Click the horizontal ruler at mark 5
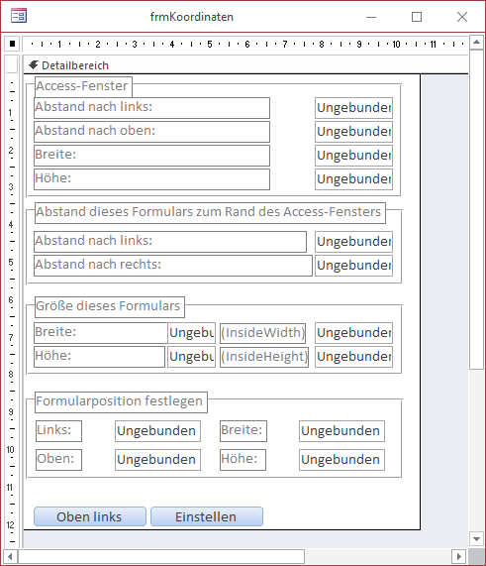 210,44
